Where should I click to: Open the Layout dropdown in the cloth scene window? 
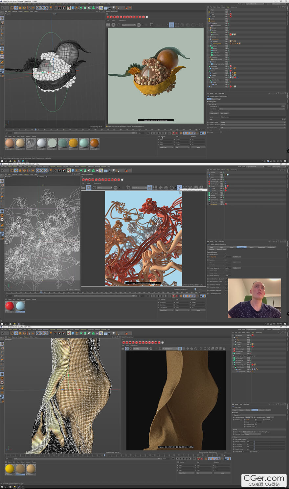(x=279, y=329)
